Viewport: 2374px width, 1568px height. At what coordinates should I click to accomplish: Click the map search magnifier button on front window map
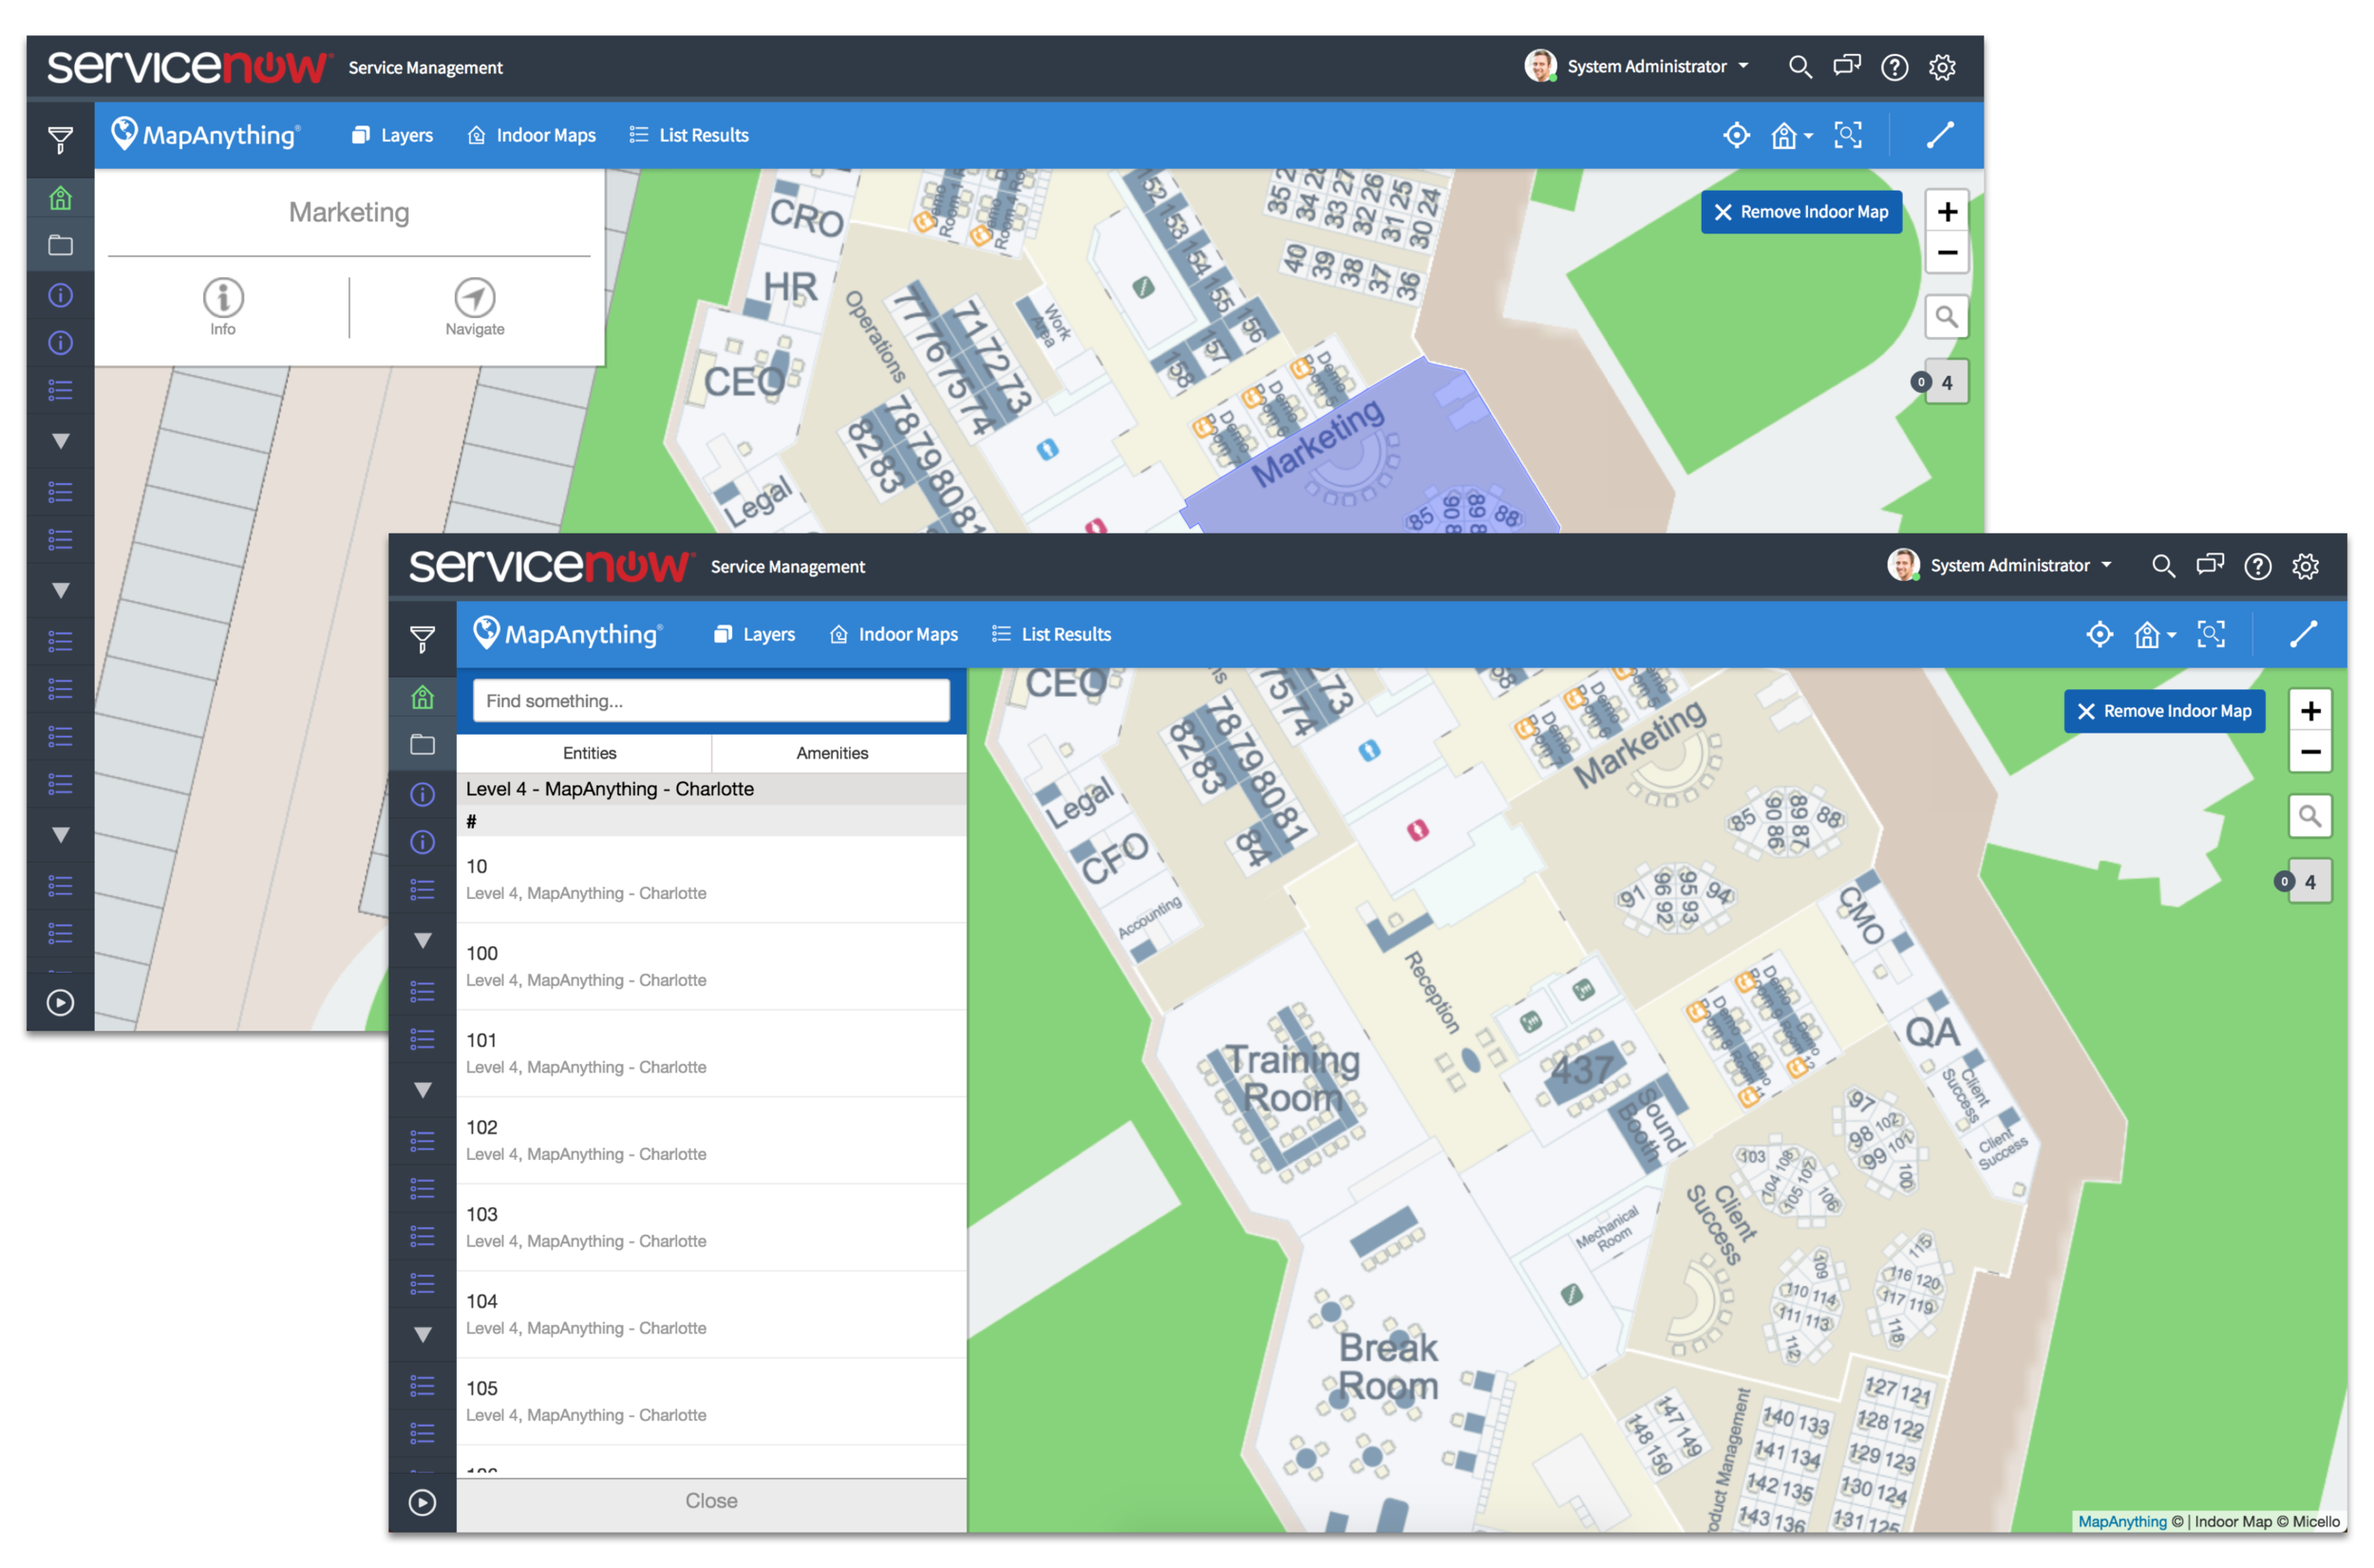[x=2311, y=816]
